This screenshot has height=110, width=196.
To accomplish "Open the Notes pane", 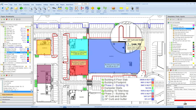I will [16, 102].
